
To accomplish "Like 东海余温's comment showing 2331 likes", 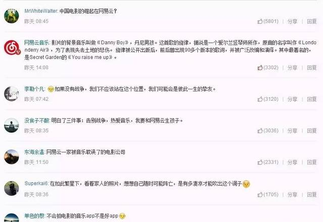I will point(267,162).
